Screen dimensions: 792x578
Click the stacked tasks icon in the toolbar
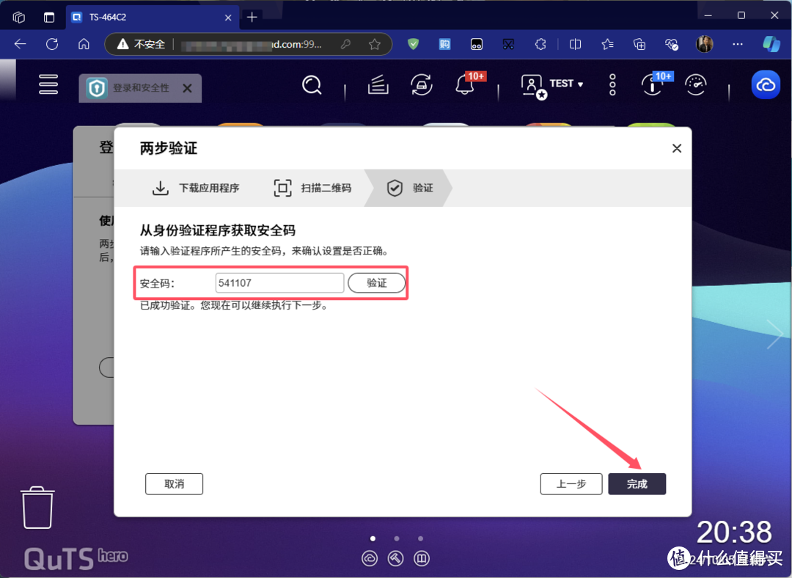[x=377, y=84]
